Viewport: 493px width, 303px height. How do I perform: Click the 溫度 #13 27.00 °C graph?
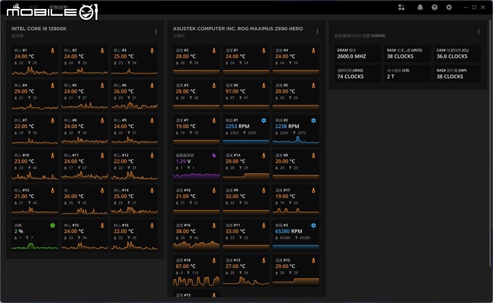click(246, 280)
